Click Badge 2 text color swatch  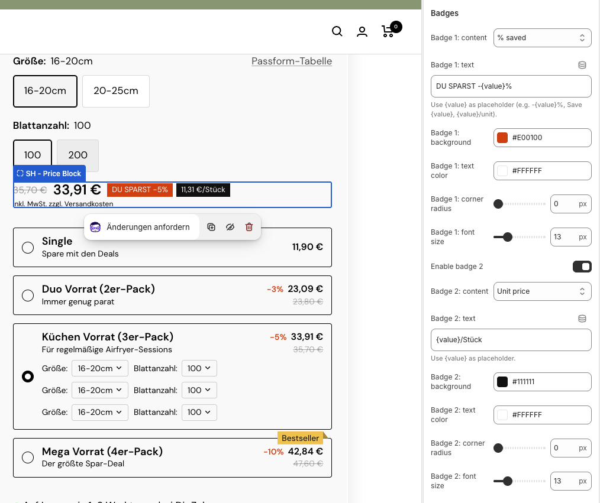(x=502, y=415)
